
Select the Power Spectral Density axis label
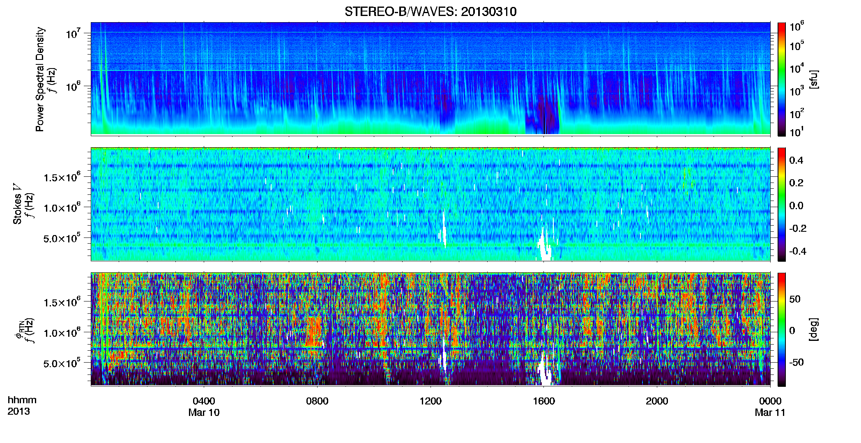pos(40,79)
